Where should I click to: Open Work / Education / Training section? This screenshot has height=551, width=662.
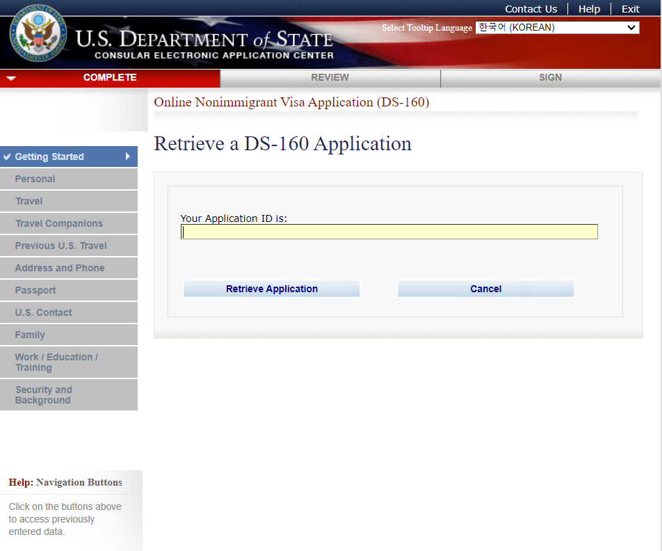pos(69,362)
